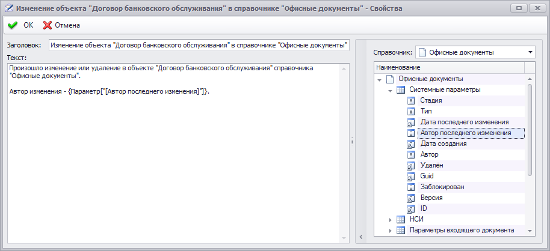
Task: Click the tree's vertical scrollbar
Action: (x=530, y=129)
